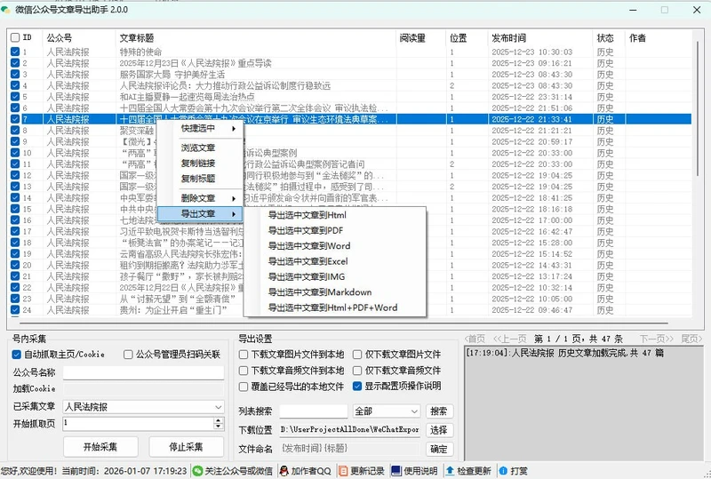This screenshot has height=479, width=711.
Task: Enable 下载文章图片文件到本地 checkbox
Action: point(244,355)
